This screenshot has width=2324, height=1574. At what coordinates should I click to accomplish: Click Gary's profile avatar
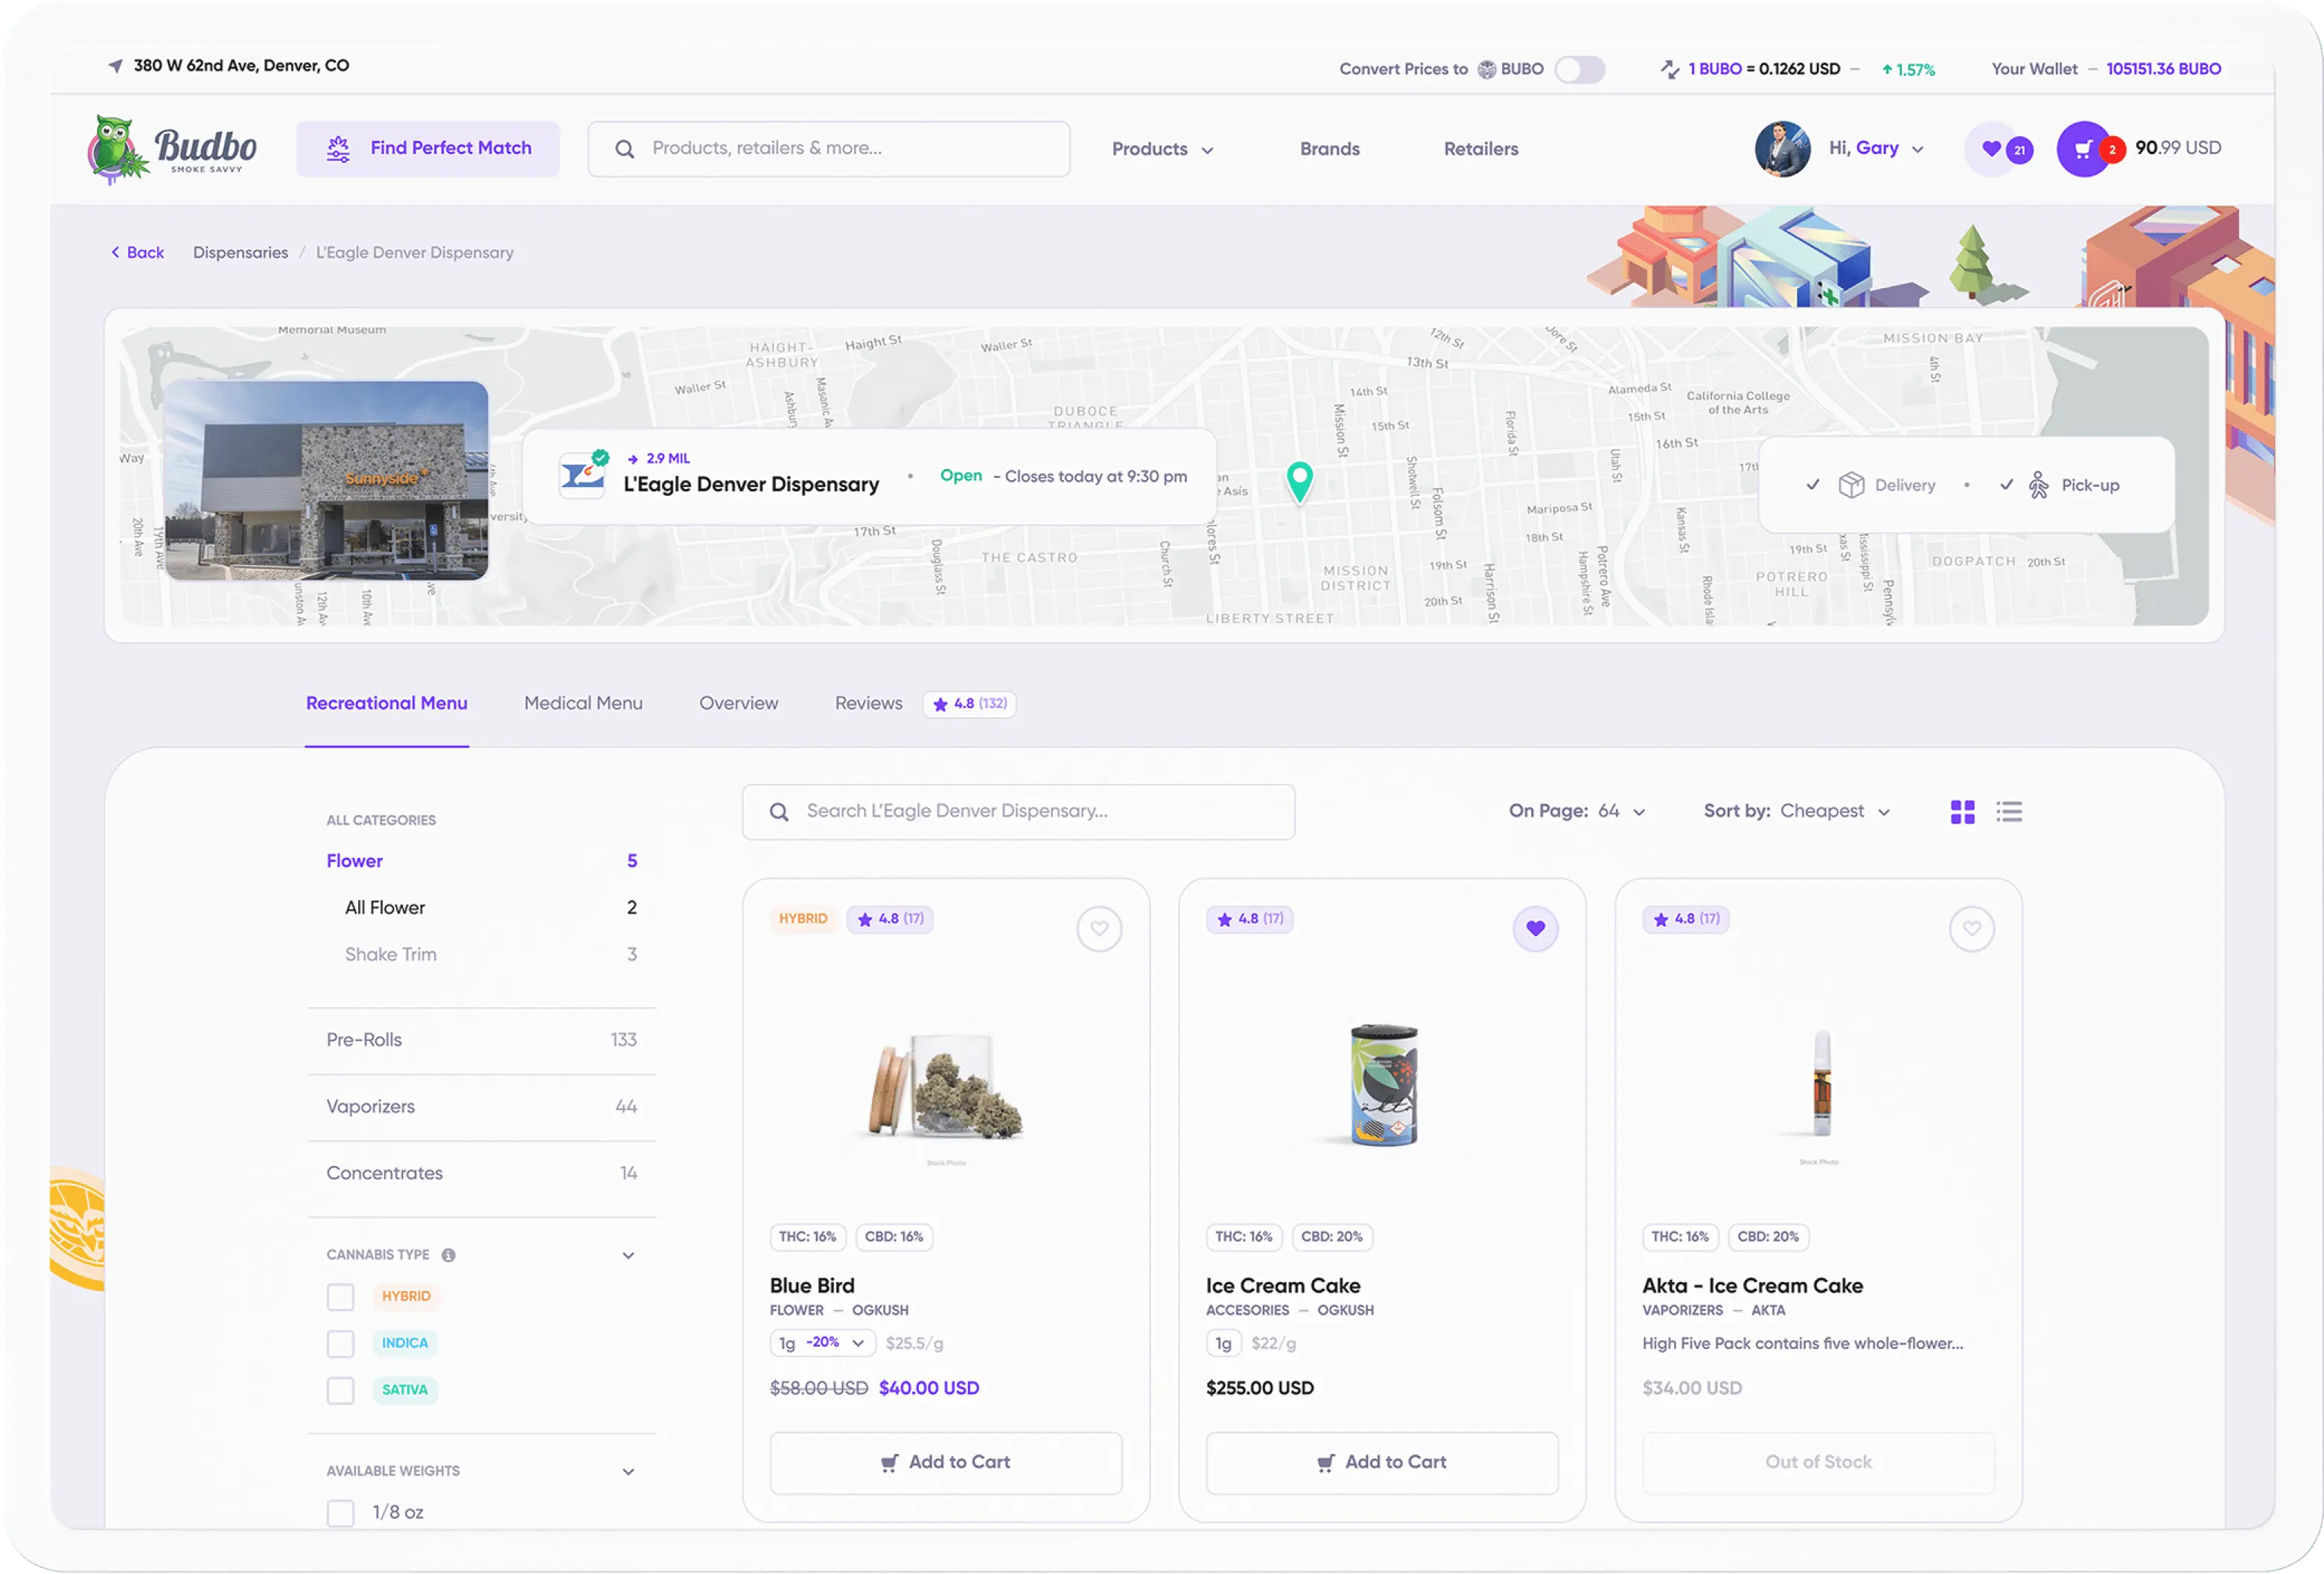pos(1782,149)
